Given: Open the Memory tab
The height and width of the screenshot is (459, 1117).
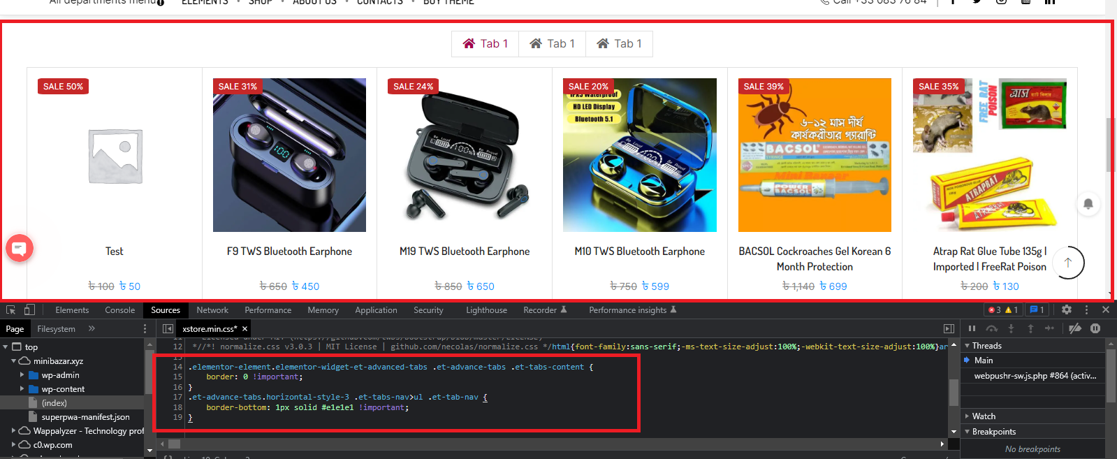Looking at the screenshot, I should coord(323,310).
